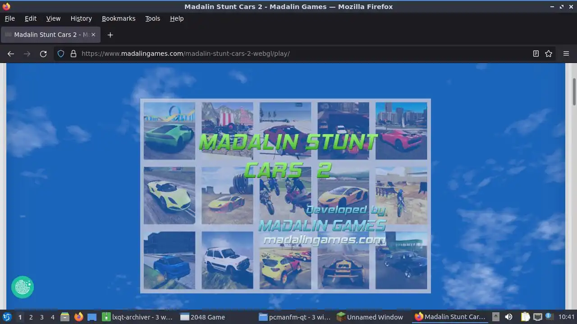Click the teal fingerprint badge

point(23,287)
